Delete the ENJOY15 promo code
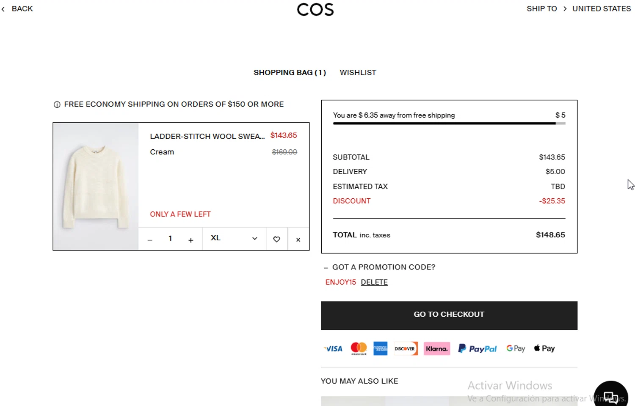The height and width of the screenshot is (406, 635). 374,282
